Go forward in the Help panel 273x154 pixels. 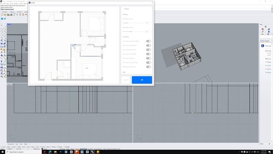point(269,144)
